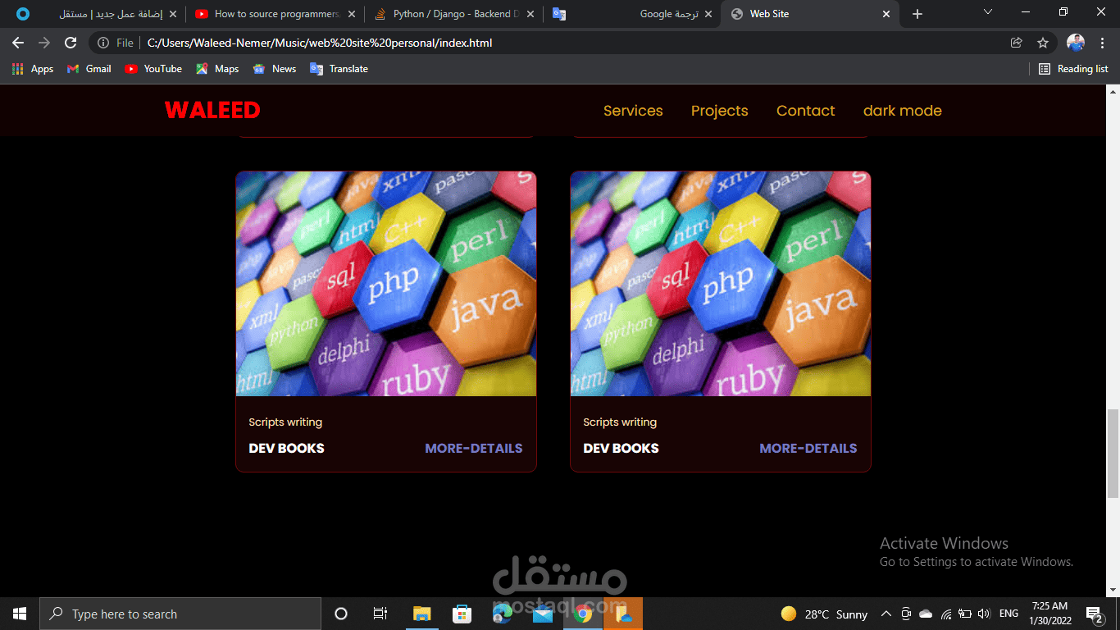The height and width of the screenshot is (630, 1120).
Task: Select the Web Site tab
Action: pos(809,14)
